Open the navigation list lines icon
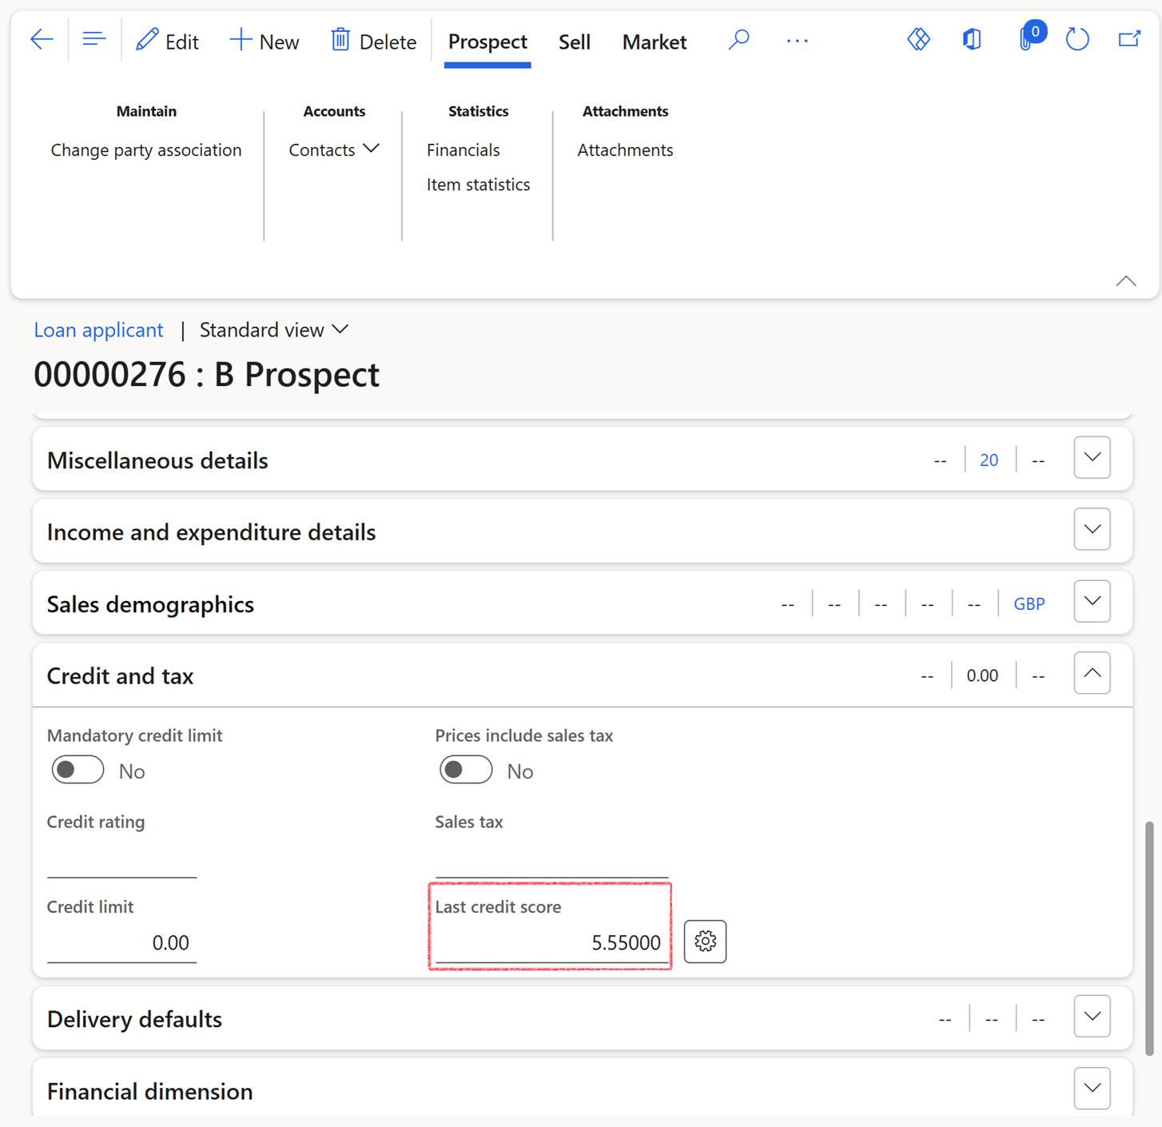The image size is (1162, 1127). (x=94, y=40)
